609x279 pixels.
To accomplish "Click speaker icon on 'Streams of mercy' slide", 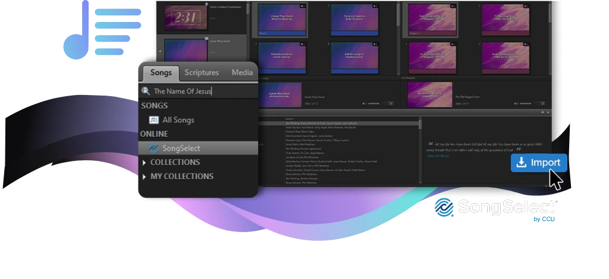I will 303,45.
